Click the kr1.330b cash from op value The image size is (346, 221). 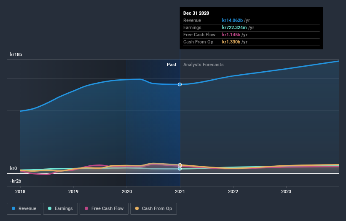(x=231, y=42)
